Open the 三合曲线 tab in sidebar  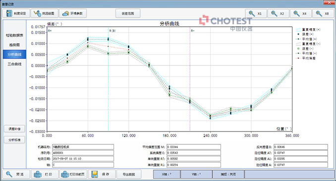(14, 64)
